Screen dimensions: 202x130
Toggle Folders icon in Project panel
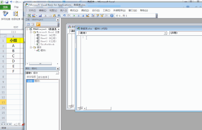click(x=38, y=24)
